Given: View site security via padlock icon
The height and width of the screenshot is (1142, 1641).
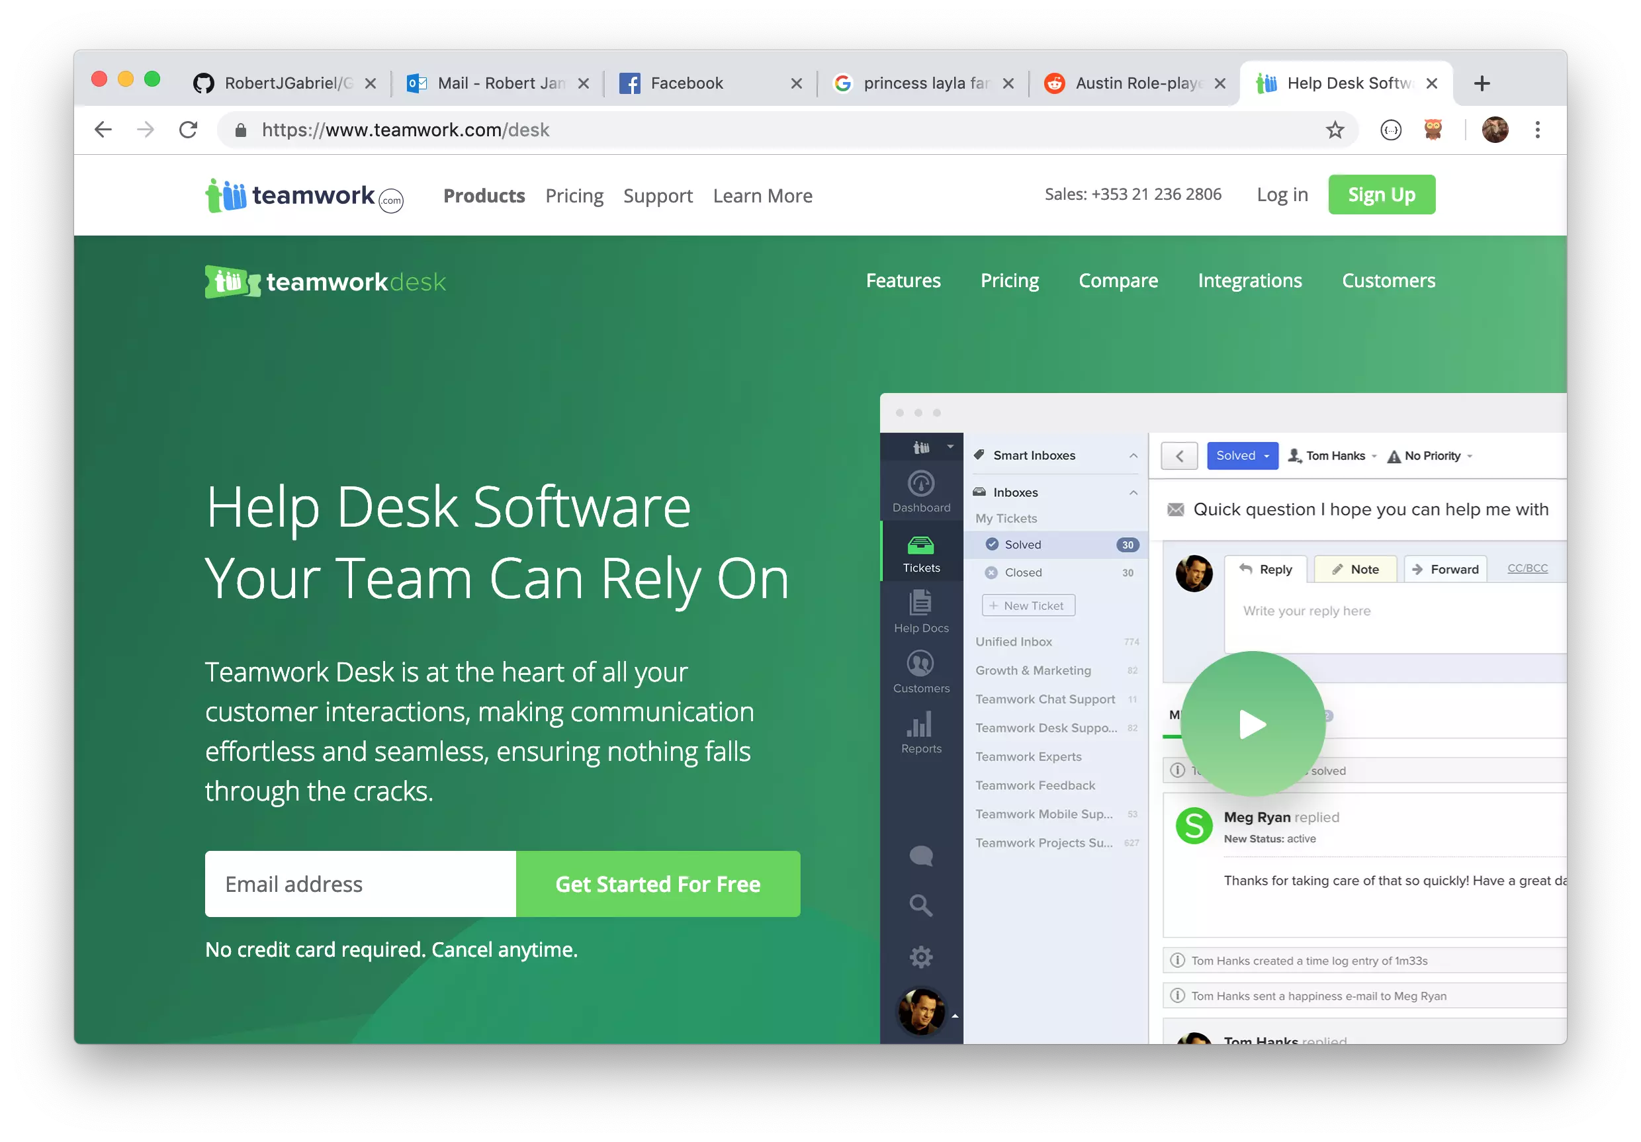Looking at the screenshot, I should pyautogui.click(x=241, y=129).
